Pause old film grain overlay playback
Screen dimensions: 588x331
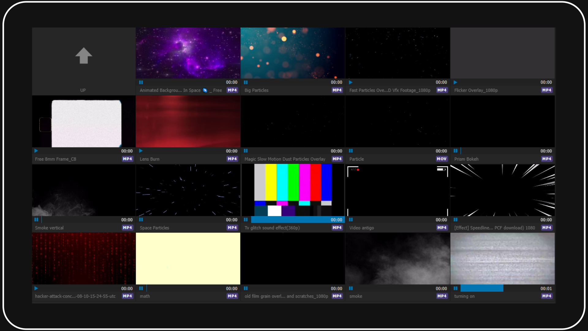246,288
